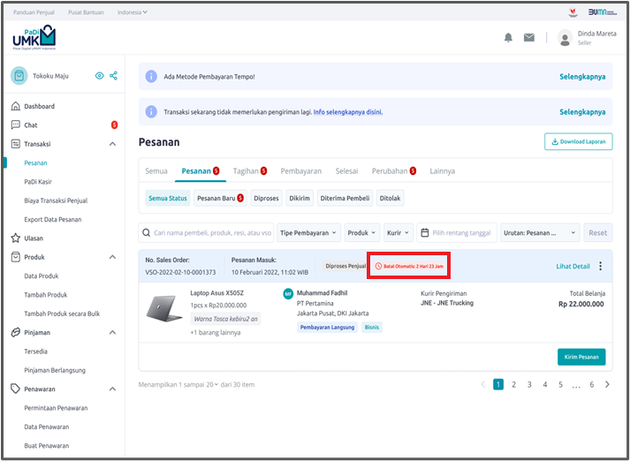Viewport: 630px width, 461px height.
Task: Click the Kirim Pesanan button
Action: coord(581,356)
